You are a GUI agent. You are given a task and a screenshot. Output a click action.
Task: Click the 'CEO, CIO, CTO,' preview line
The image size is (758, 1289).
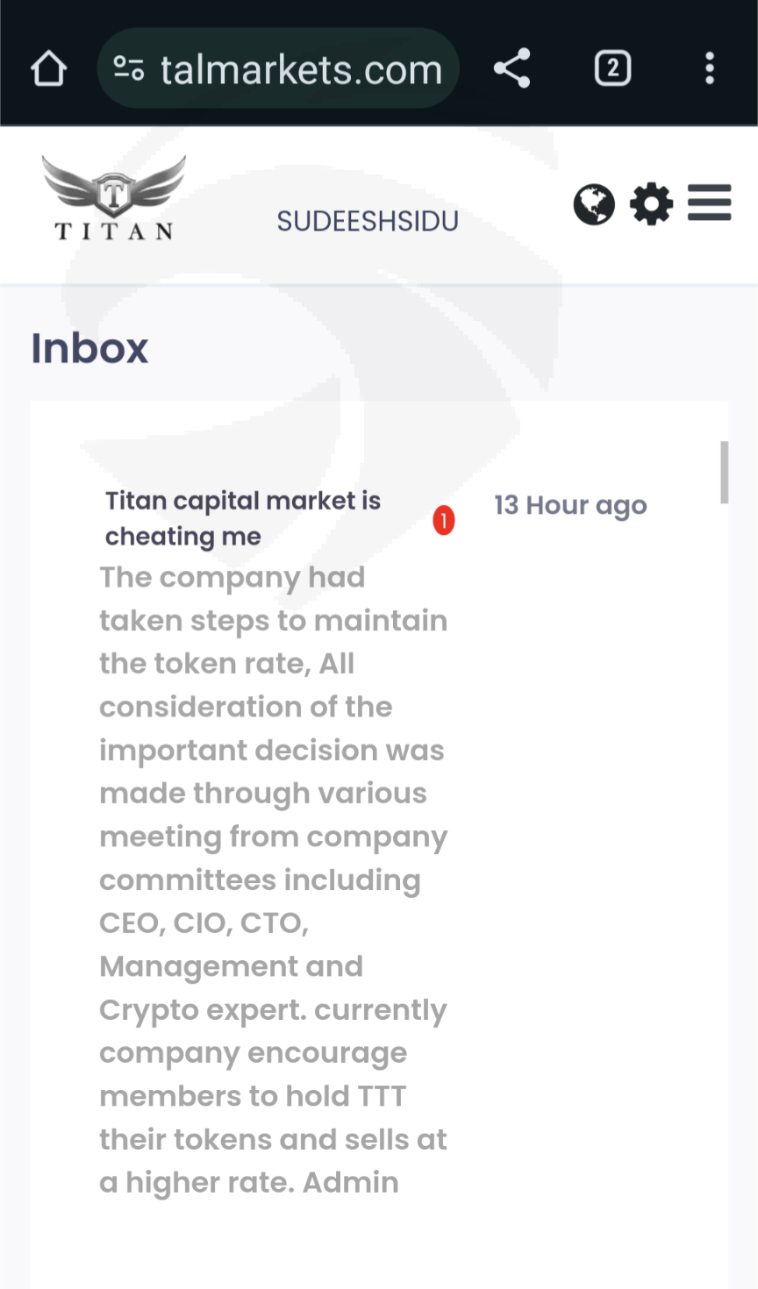click(204, 922)
